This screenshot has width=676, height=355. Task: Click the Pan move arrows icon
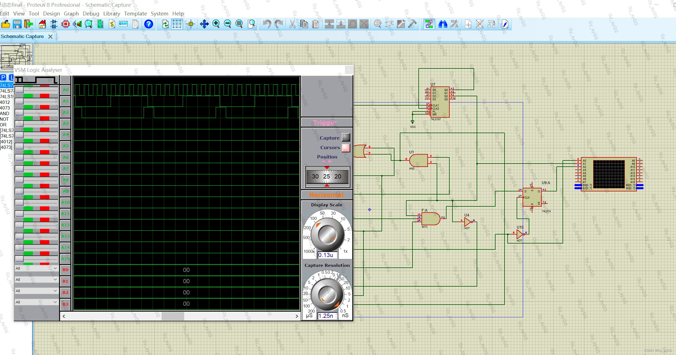[x=204, y=24]
